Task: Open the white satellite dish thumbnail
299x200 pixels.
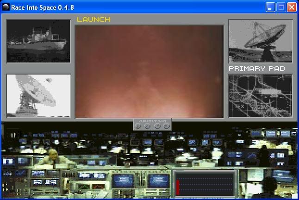Action: [38, 96]
